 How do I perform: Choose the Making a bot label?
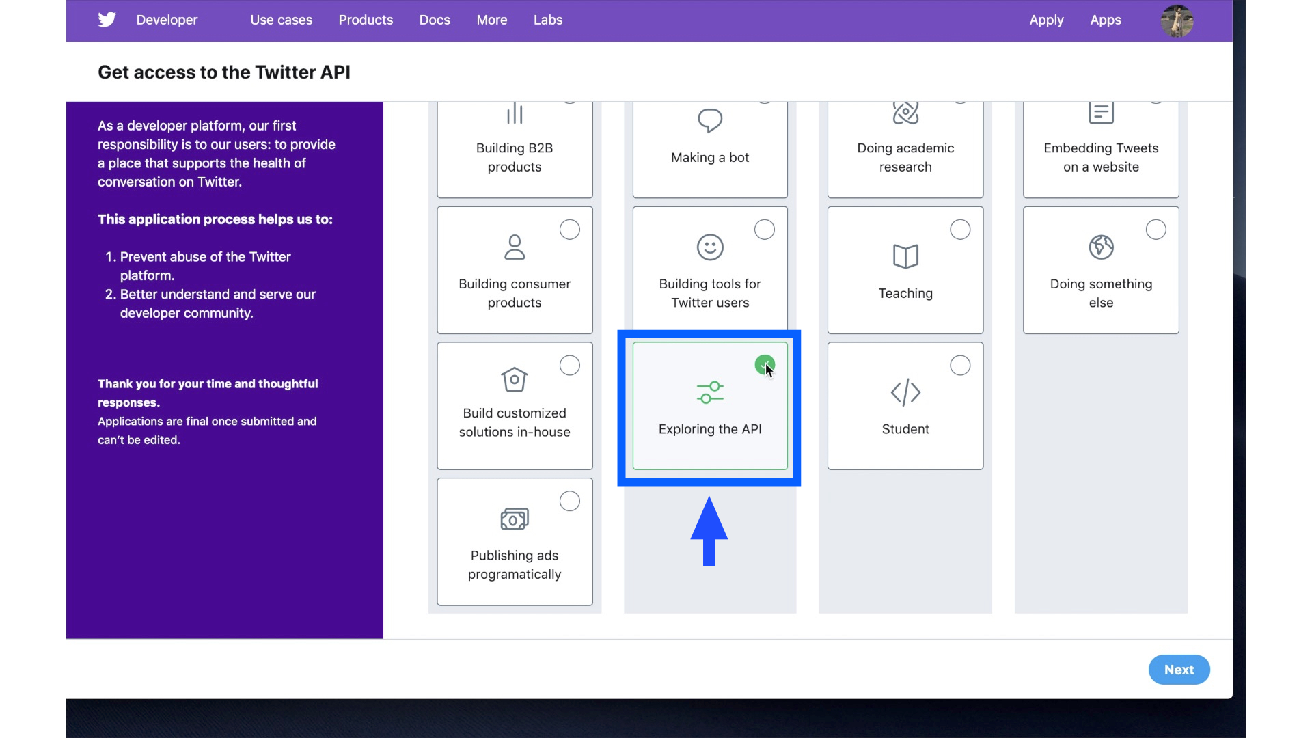click(x=710, y=157)
